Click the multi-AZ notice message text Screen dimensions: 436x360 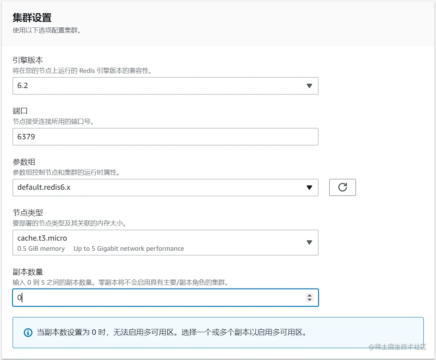[172, 332]
